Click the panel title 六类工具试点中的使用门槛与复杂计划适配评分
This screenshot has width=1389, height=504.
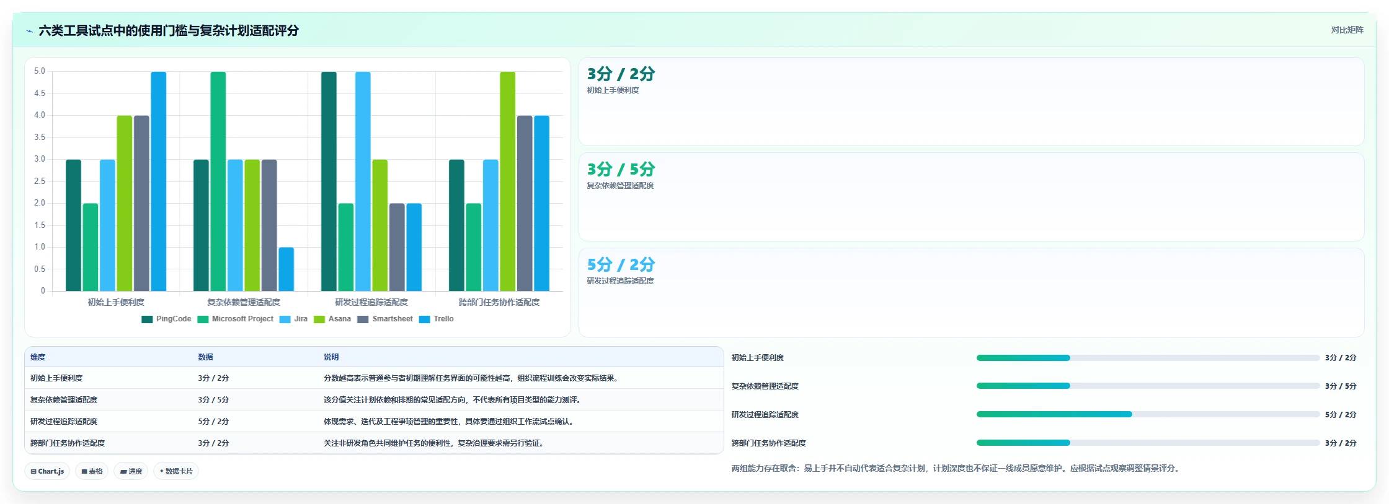tap(169, 31)
